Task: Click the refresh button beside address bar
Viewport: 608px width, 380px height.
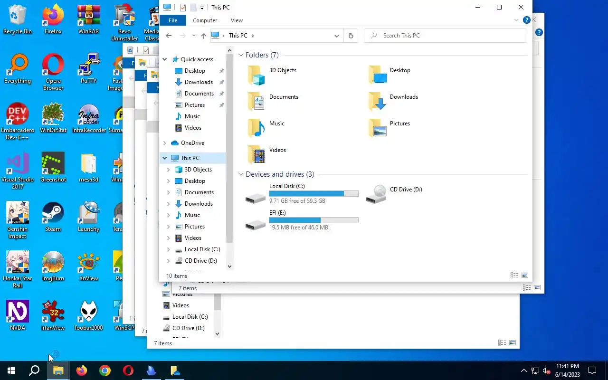Action: pyautogui.click(x=351, y=36)
